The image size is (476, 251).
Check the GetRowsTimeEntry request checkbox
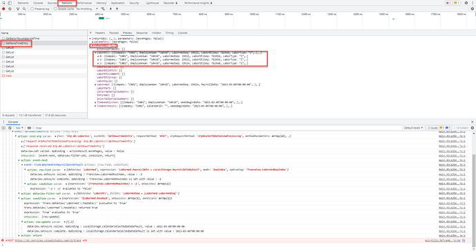pyautogui.click(x=3, y=43)
